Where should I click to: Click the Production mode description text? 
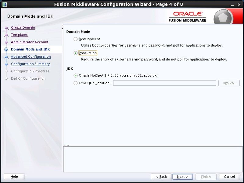coord(154,59)
